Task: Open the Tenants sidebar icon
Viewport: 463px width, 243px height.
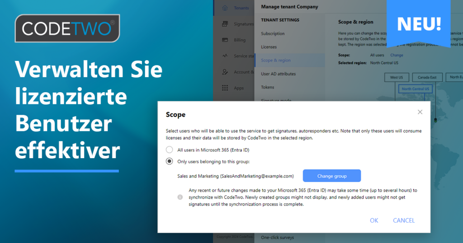Action: (225, 8)
